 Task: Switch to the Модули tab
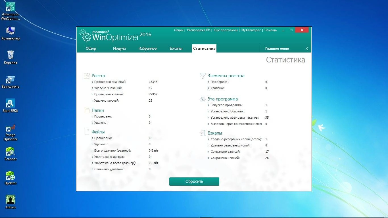tap(119, 49)
